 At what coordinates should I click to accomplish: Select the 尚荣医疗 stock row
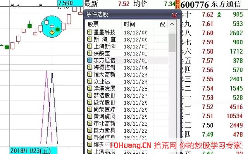[x=127, y=109]
